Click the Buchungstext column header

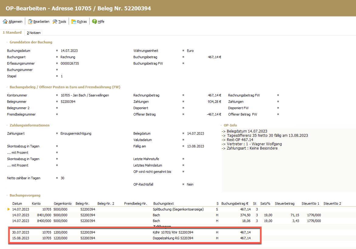tap(163, 204)
